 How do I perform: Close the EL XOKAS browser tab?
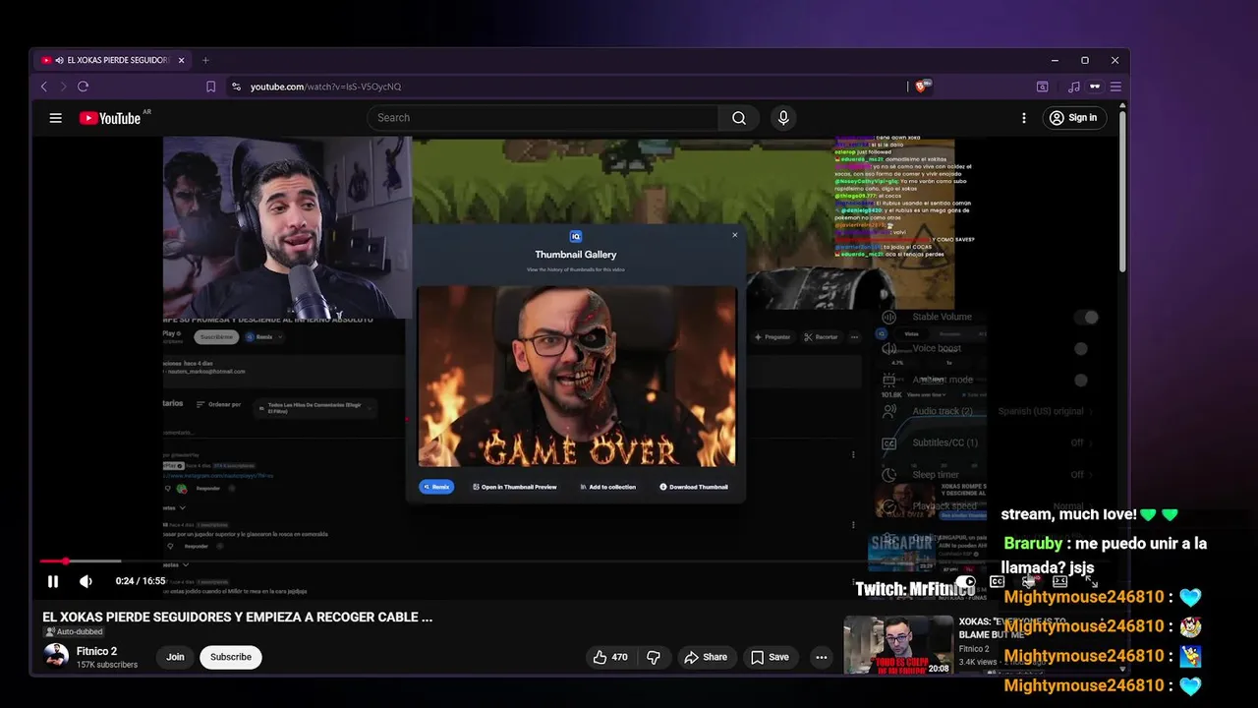(x=181, y=60)
